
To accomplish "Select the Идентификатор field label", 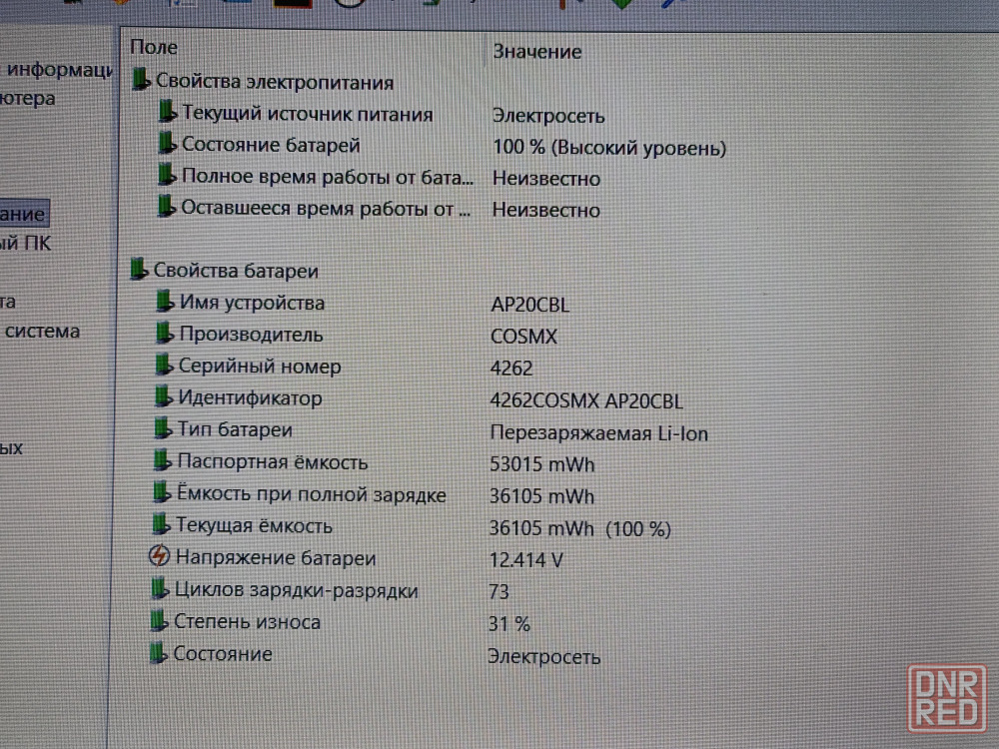I will [x=250, y=397].
